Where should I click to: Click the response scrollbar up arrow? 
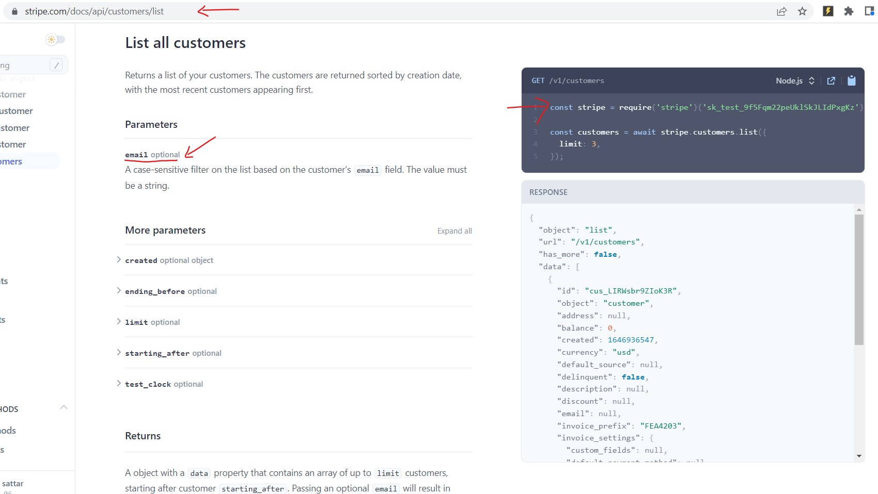pos(859,210)
